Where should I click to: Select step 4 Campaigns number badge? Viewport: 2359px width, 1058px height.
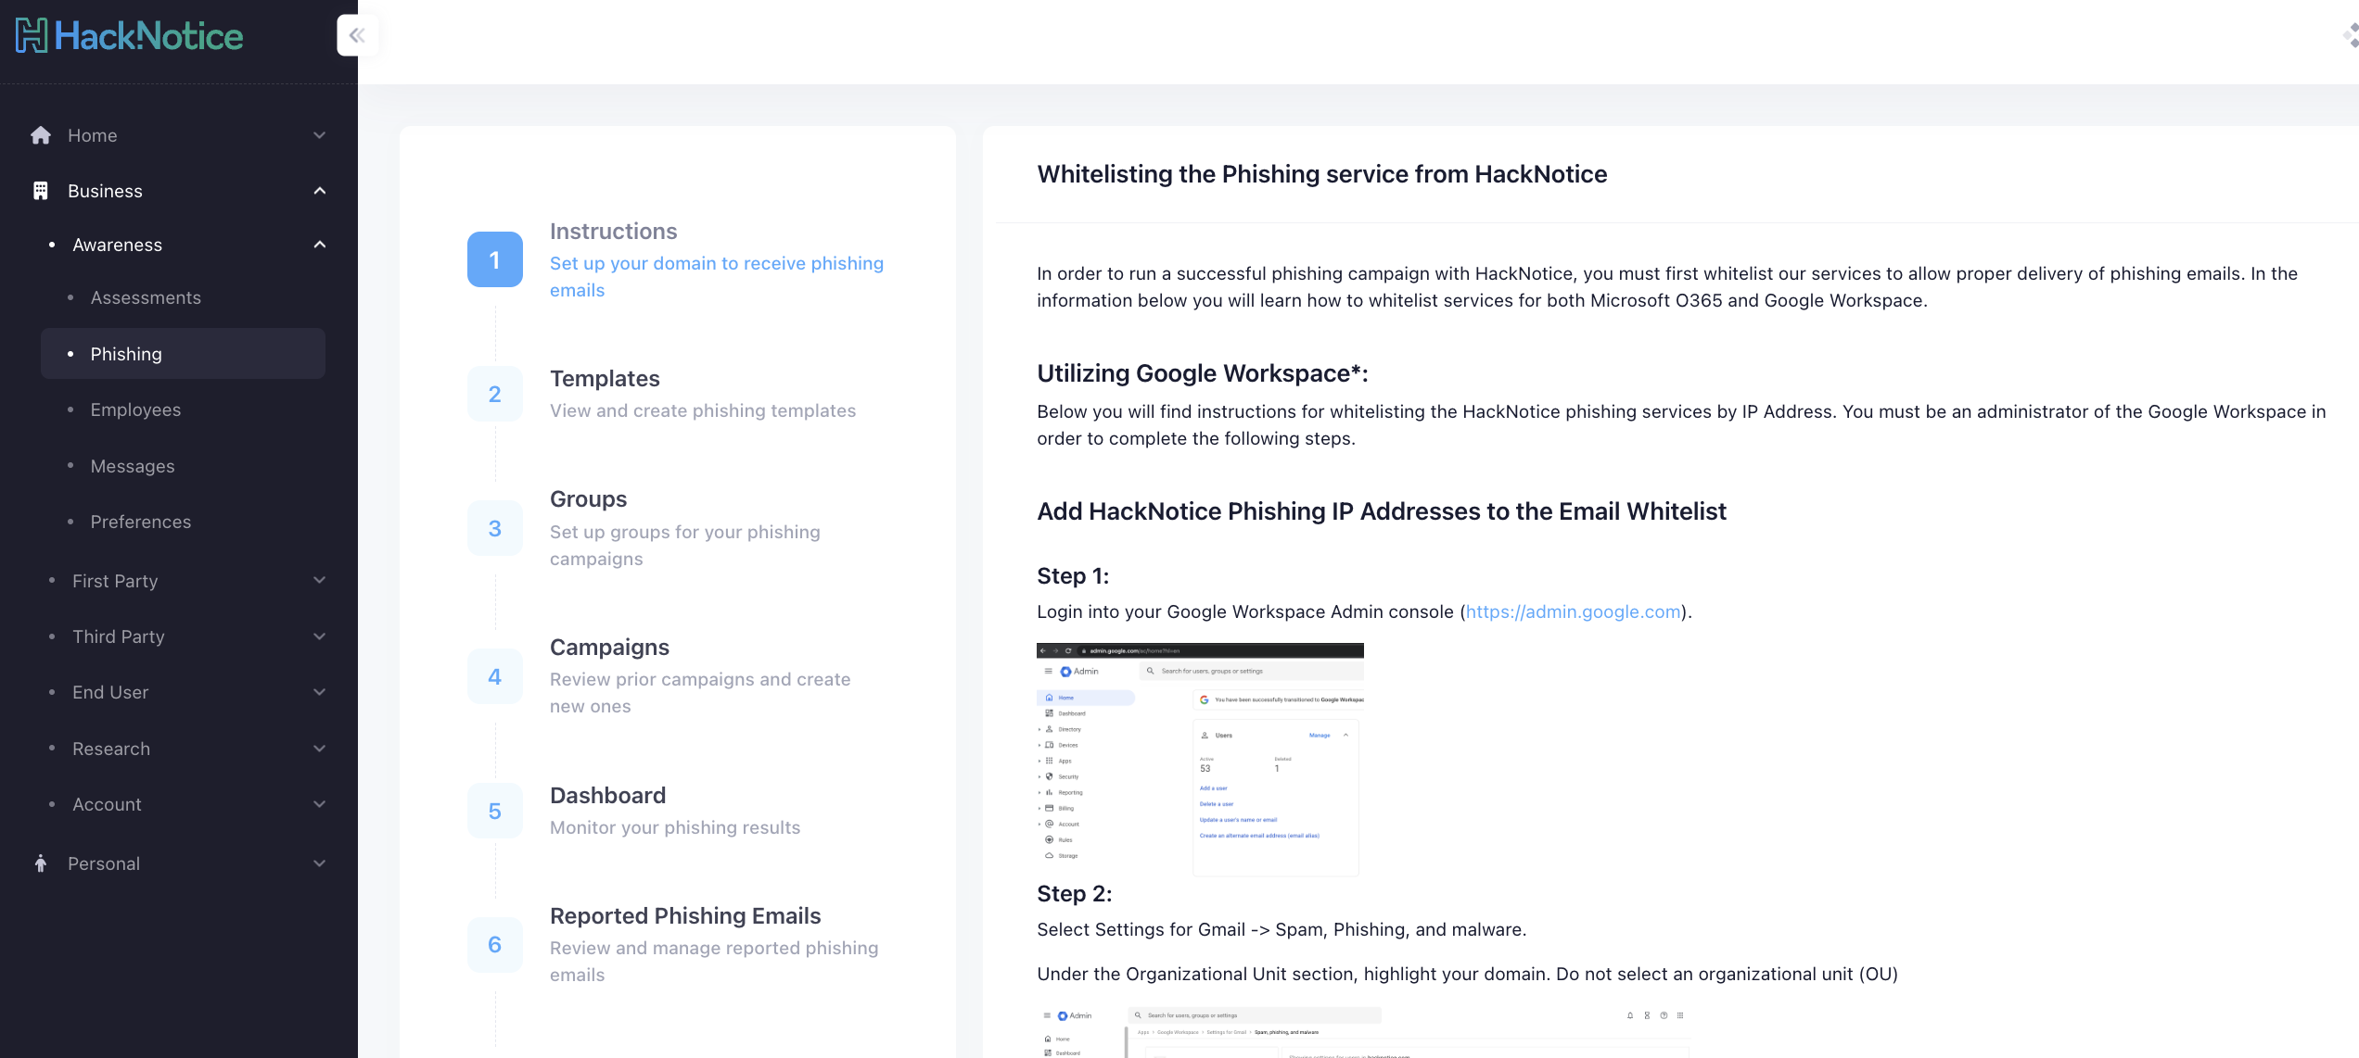[x=494, y=676]
